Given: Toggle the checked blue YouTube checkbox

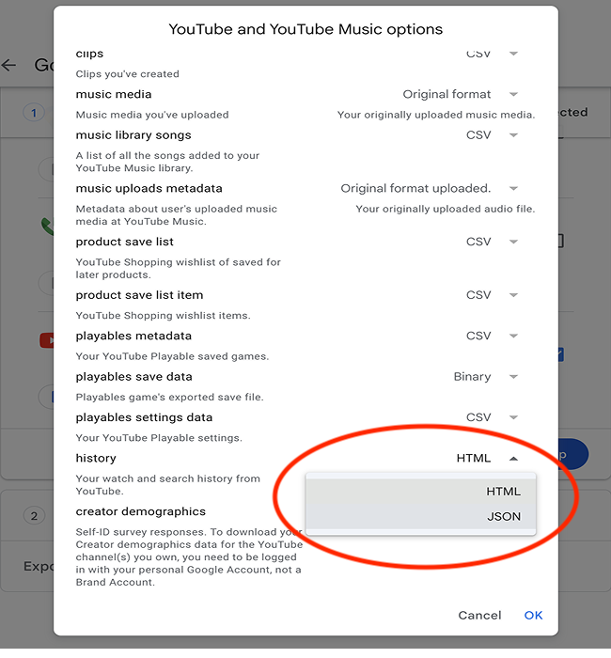Looking at the screenshot, I should (560, 354).
